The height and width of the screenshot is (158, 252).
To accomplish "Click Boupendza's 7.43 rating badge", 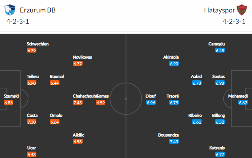I will tap(174, 141).
